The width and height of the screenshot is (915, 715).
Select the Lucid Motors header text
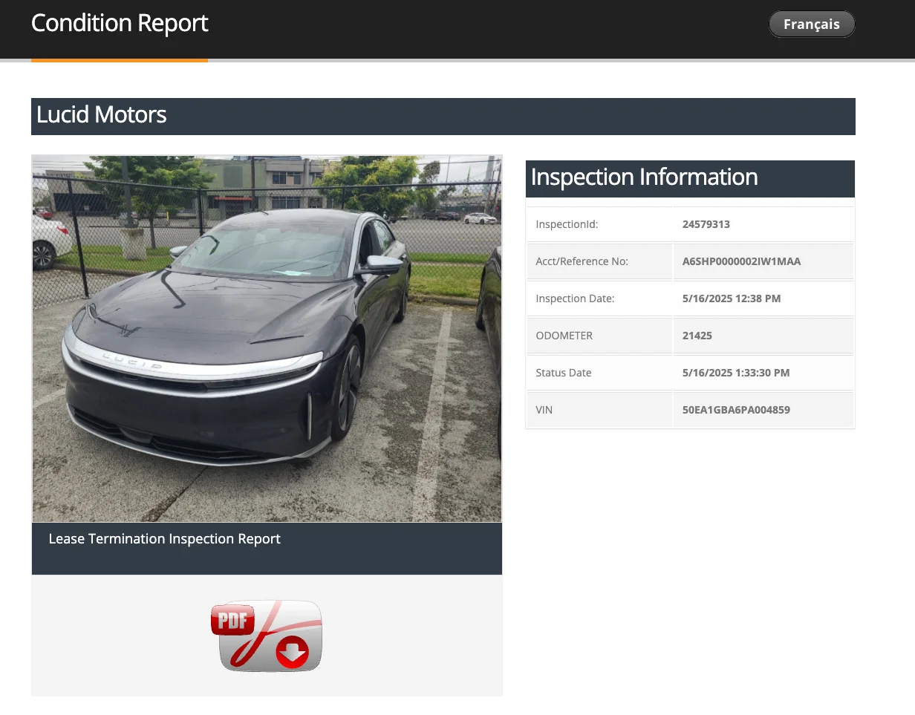click(102, 114)
